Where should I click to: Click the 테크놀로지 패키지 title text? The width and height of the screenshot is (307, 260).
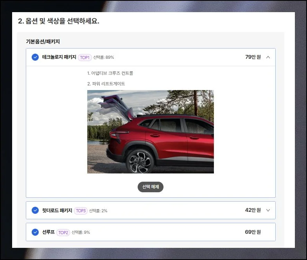tap(59, 57)
